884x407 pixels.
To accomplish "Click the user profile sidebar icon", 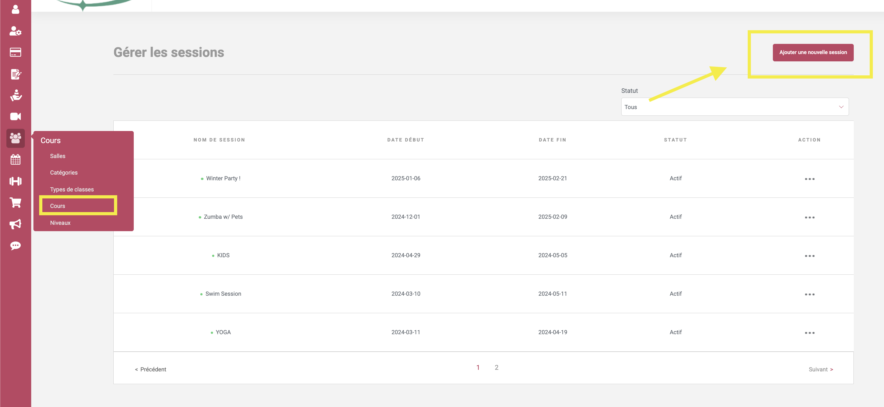I will click(15, 9).
